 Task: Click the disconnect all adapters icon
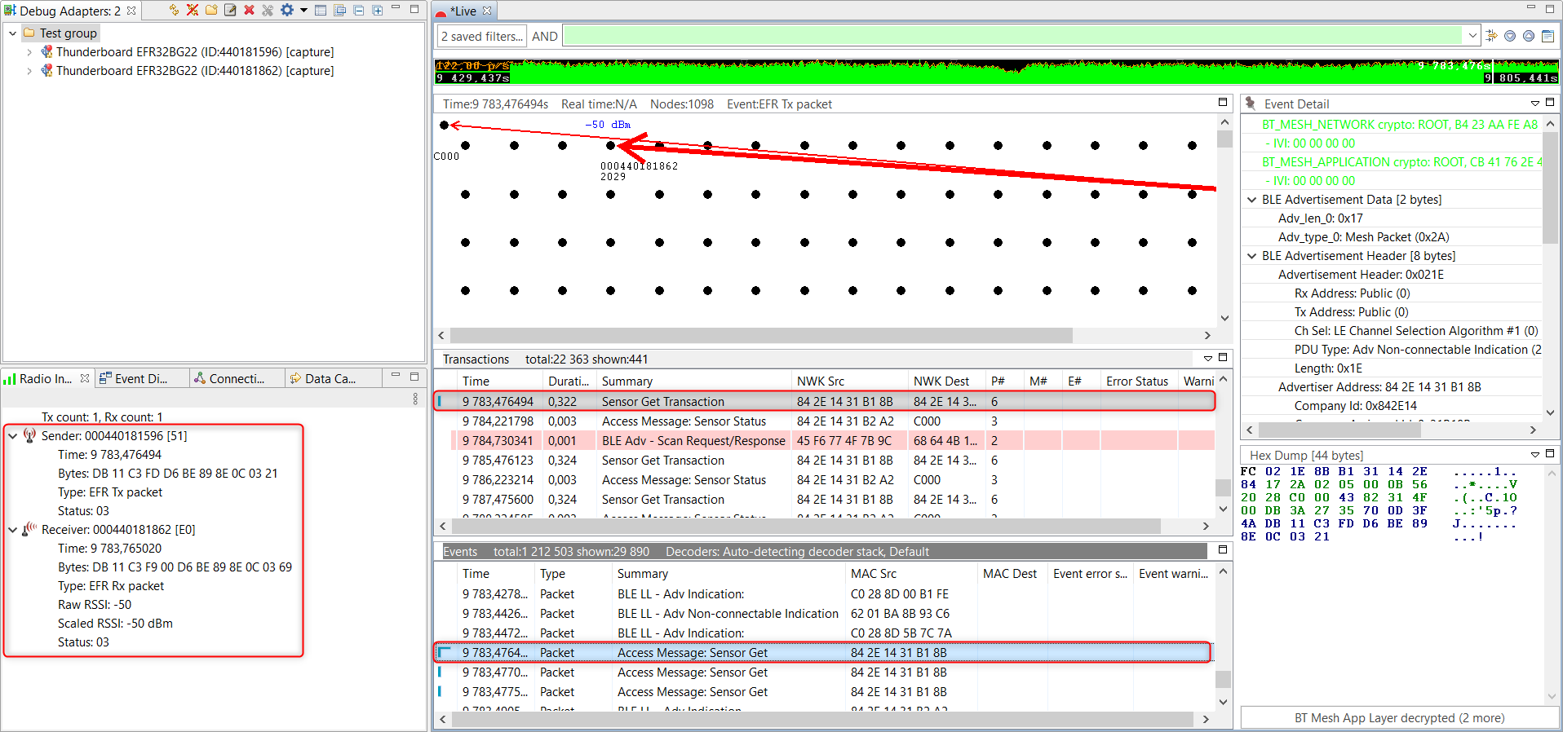tap(193, 10)
